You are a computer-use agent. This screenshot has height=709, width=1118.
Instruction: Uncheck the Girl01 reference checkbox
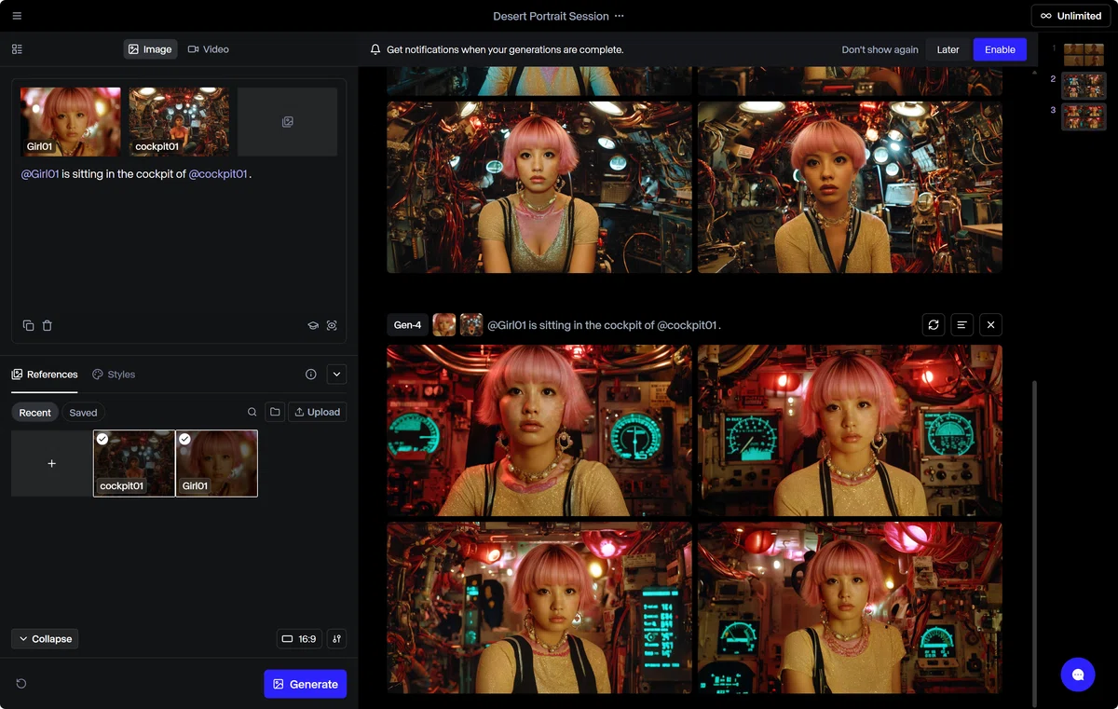click(184, 439)
